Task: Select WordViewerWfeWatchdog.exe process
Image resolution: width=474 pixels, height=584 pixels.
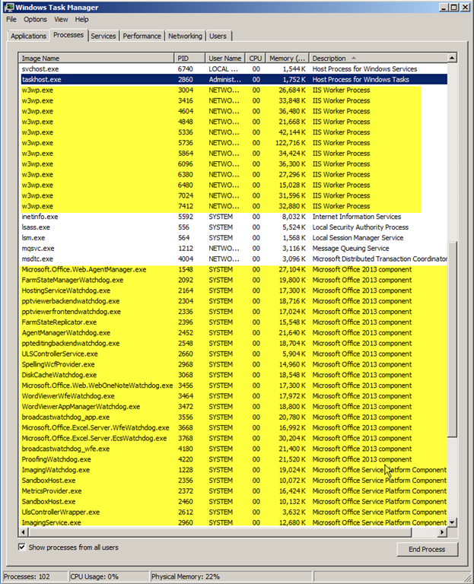Action: 234,396
